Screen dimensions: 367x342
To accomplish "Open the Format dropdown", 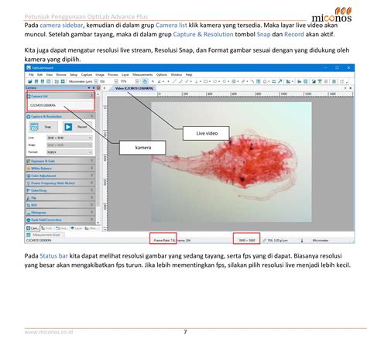I will 69,152.
